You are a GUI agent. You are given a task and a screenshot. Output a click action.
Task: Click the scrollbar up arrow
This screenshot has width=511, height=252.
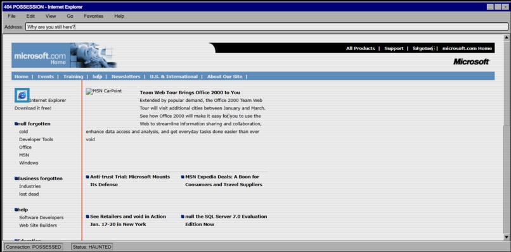tap(506, 38)
